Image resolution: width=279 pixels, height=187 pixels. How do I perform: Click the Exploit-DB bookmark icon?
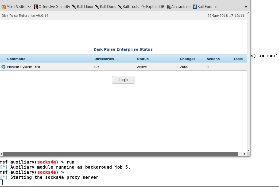pos(143,7)
